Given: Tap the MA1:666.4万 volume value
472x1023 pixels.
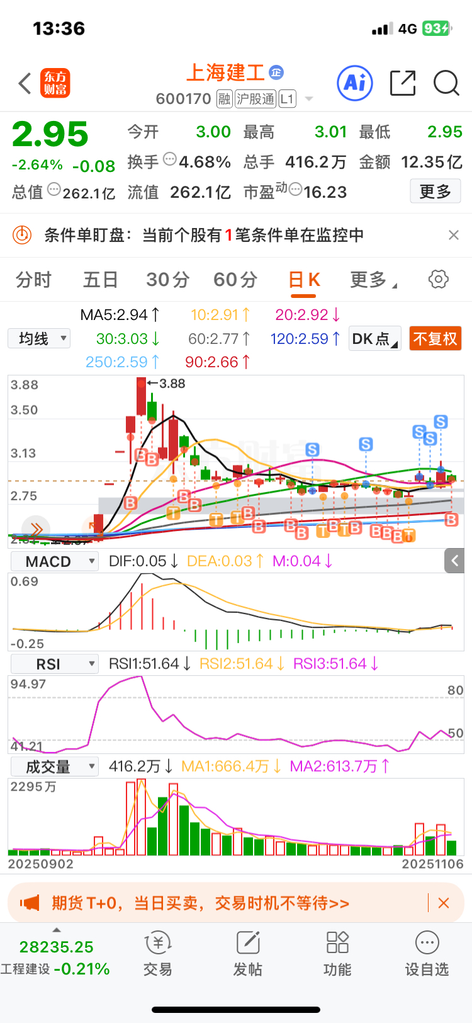Looking at the screenshot, I should [231, 767].
